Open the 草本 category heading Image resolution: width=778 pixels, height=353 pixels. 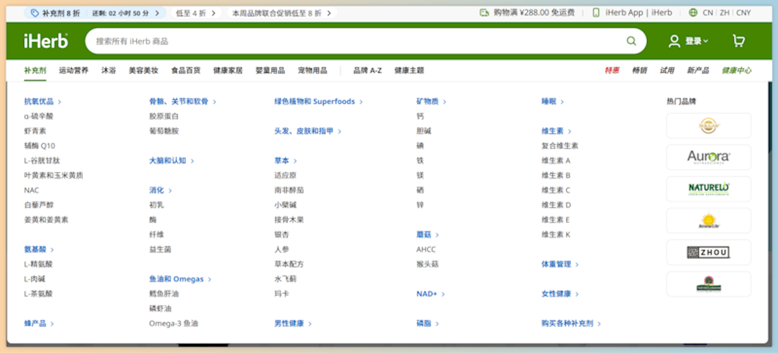click(x=285, y=161)
